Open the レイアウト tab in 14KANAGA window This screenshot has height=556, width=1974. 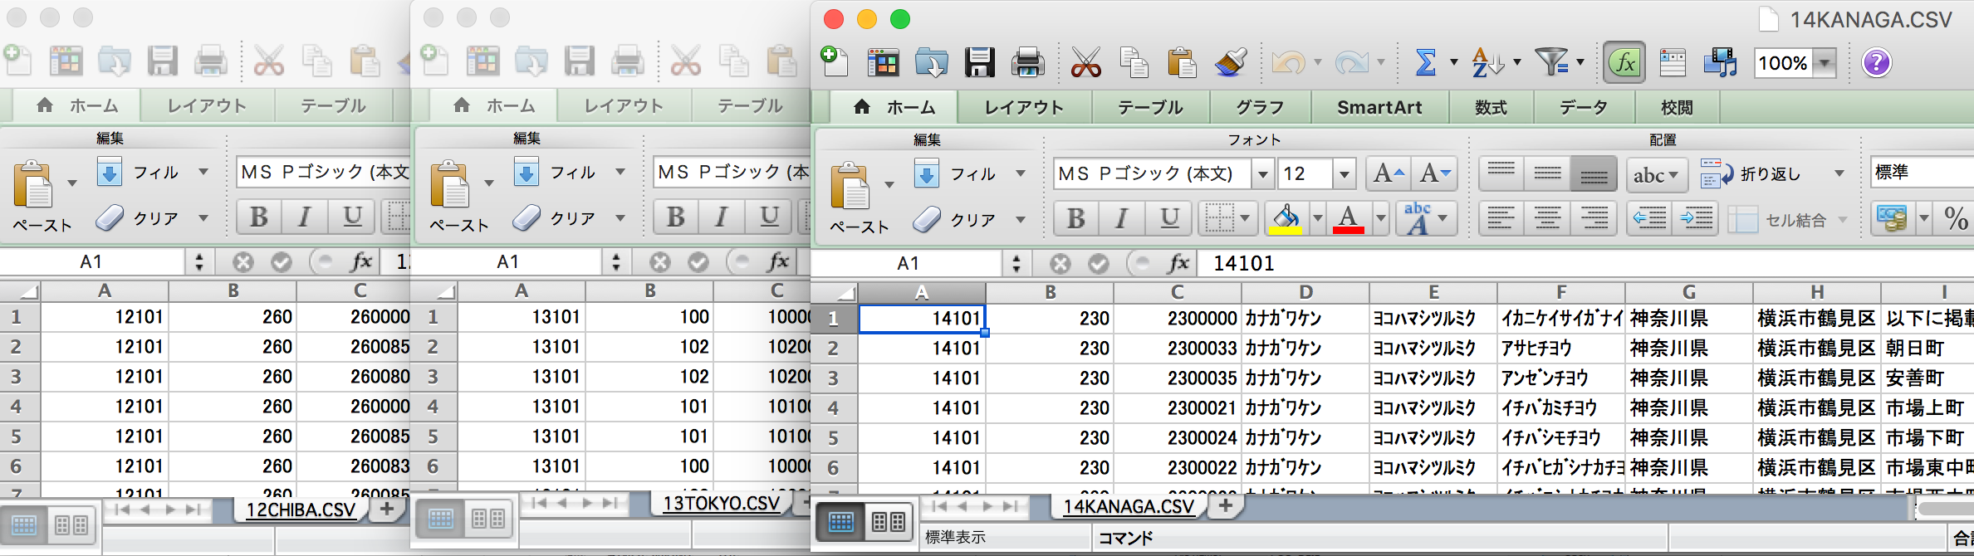[1023, 108]
